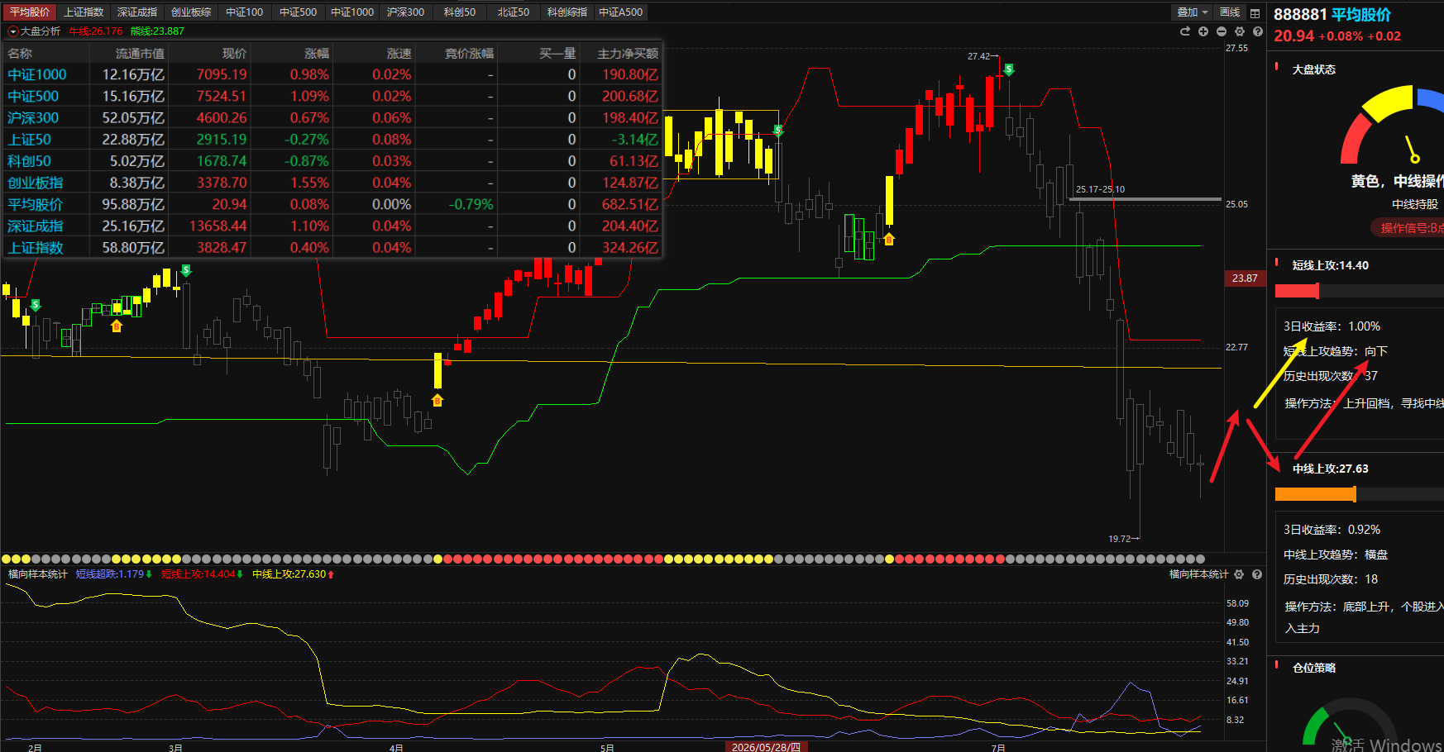The height and width of the screenshot is (752, 1444).
Task: Click the 大盘状态 section heading
Action: [x=1314, y=69]
